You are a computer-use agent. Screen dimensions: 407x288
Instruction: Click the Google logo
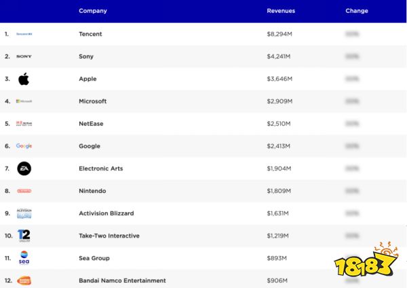click(x=24, y=146)
